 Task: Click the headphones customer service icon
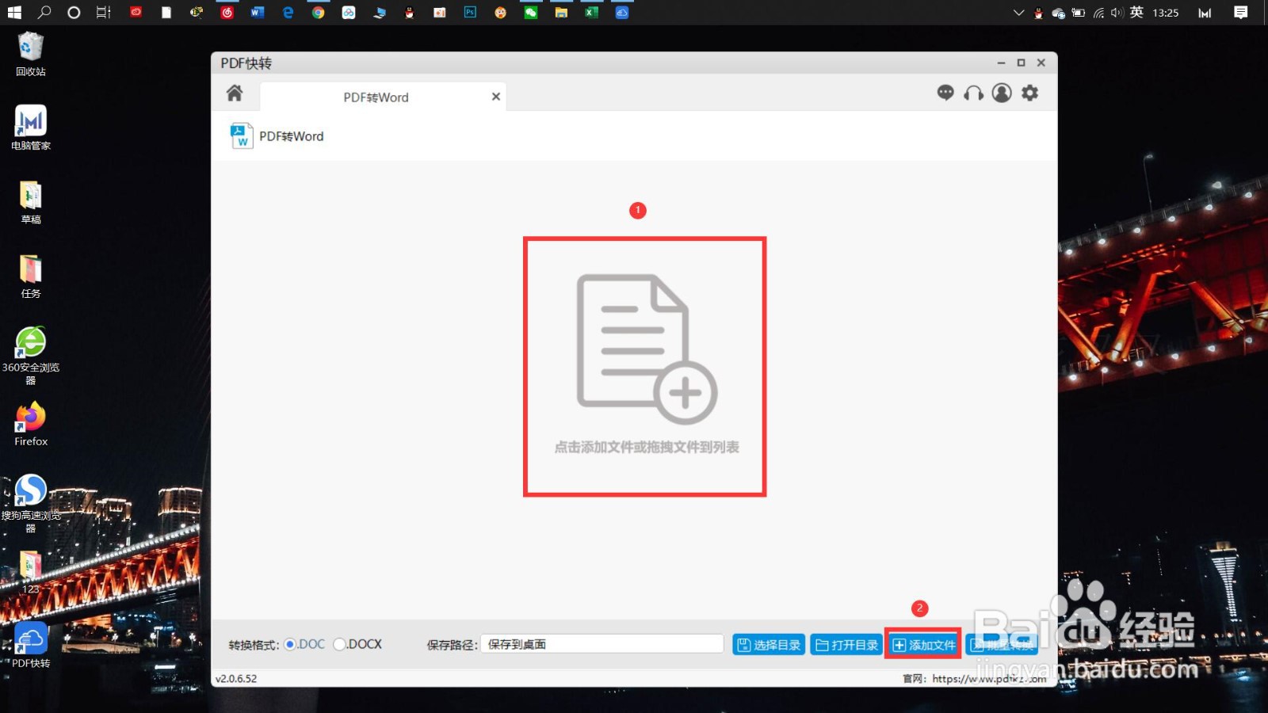(x=973, y=93)
